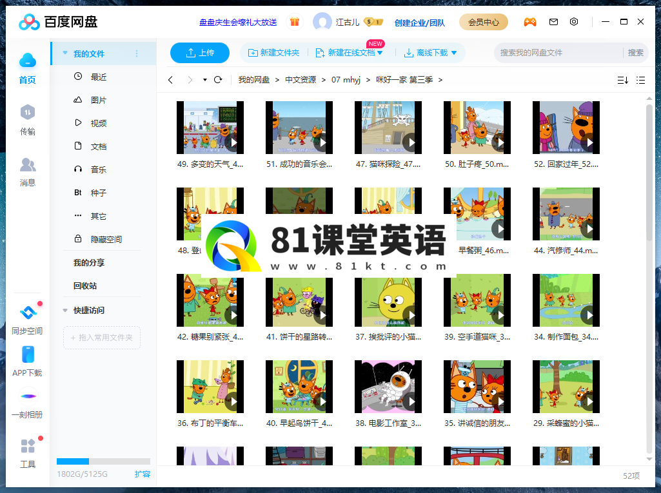Screen dimensions: 661x493
Task: Open 创建企业/团队 link
Action: coord(419,23)
